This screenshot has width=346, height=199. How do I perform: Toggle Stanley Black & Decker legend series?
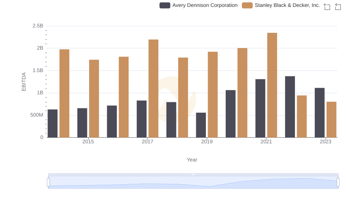point(281,5)
